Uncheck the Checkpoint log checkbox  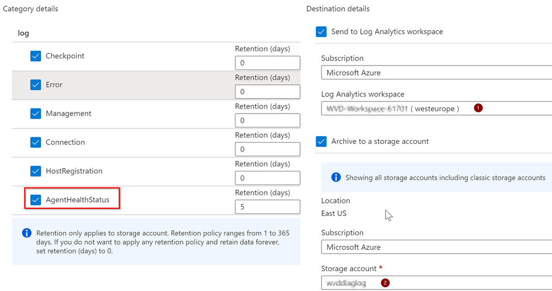pos(36,56)
